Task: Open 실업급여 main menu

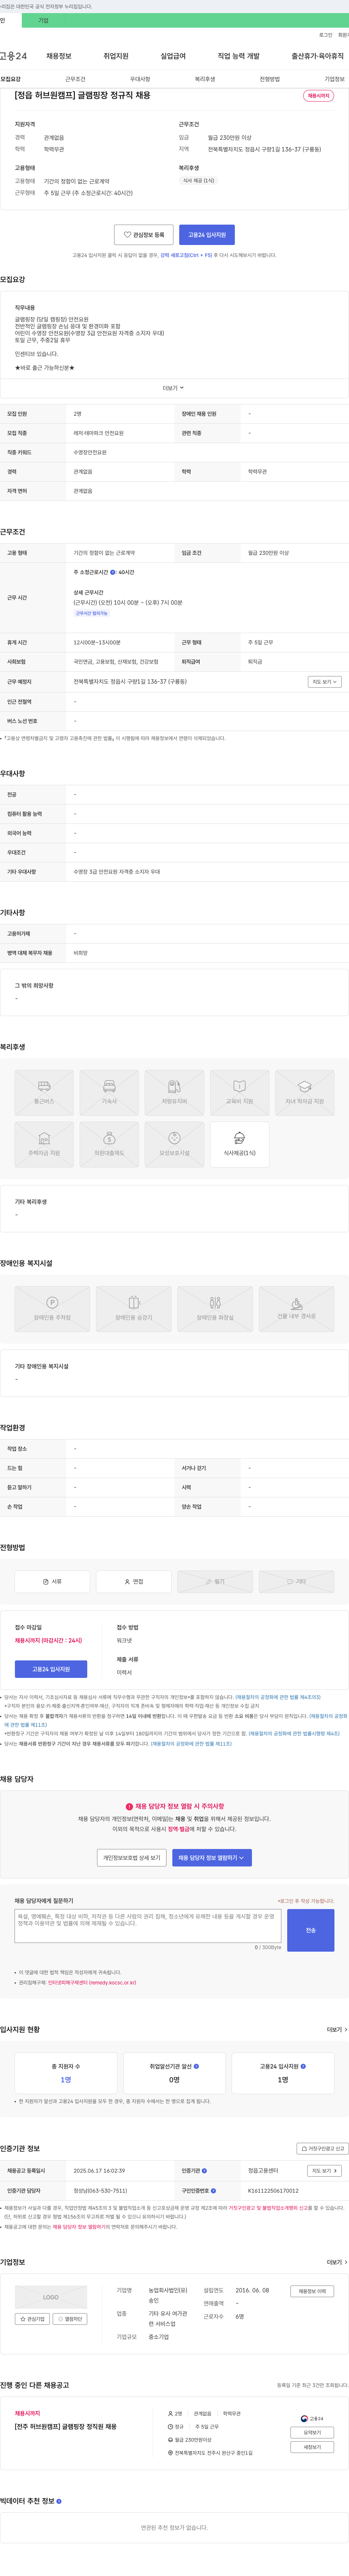Action: coord(173,56)
